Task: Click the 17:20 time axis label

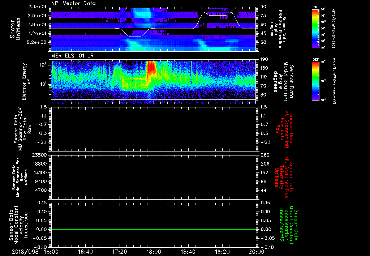Action: (120, 252)
